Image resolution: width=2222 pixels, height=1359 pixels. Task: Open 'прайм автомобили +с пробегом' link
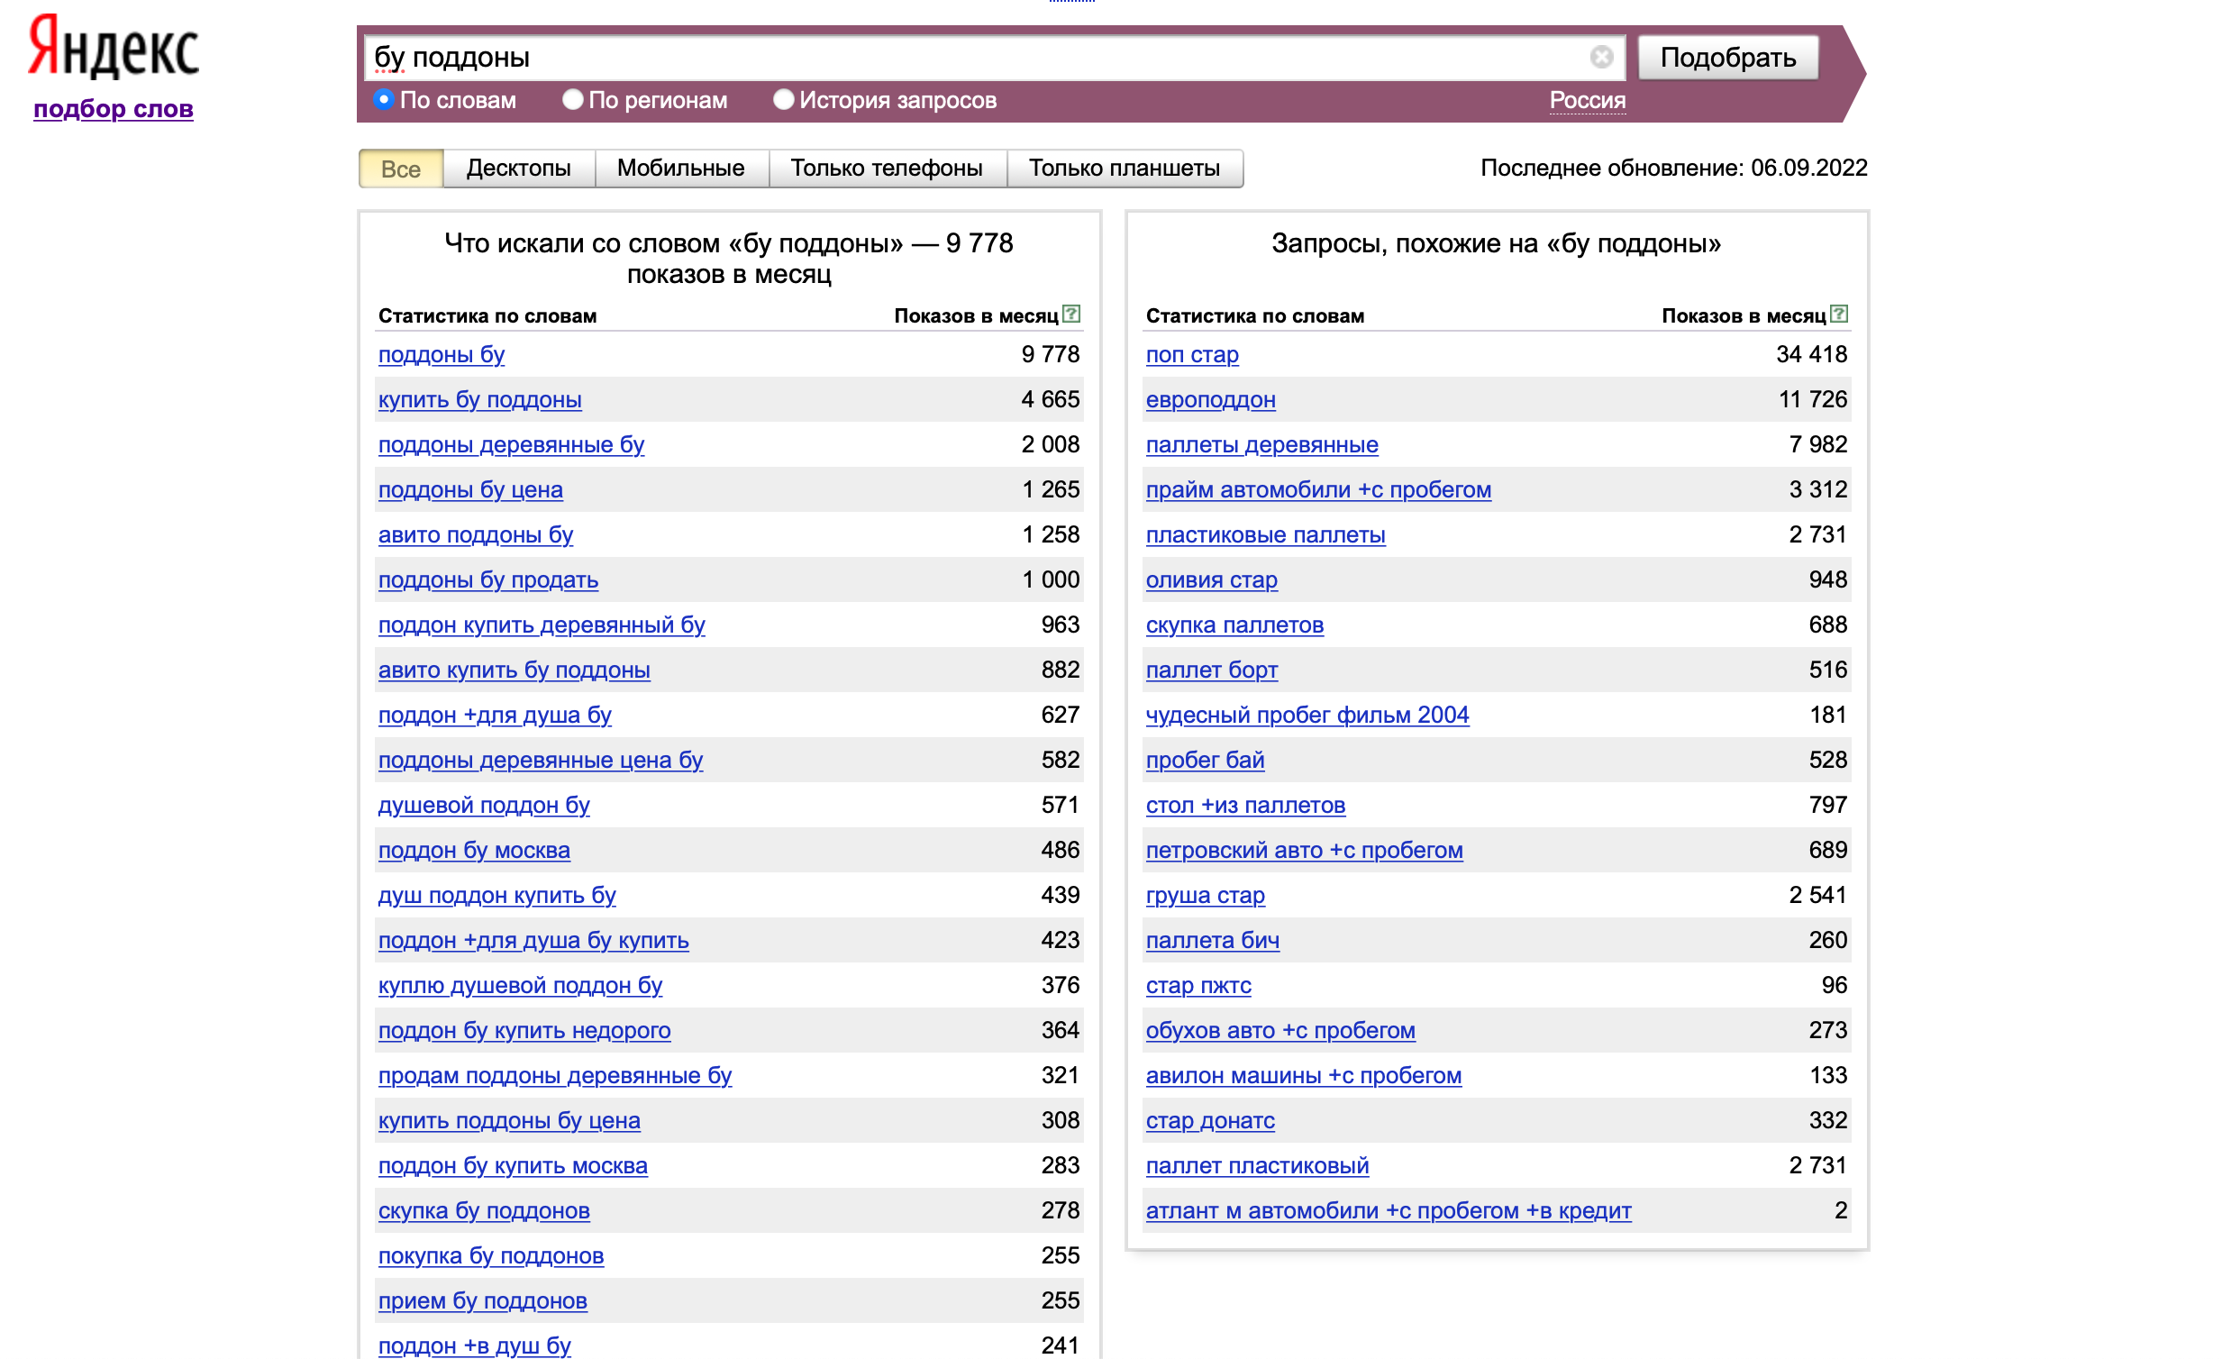click(1317, 489)
